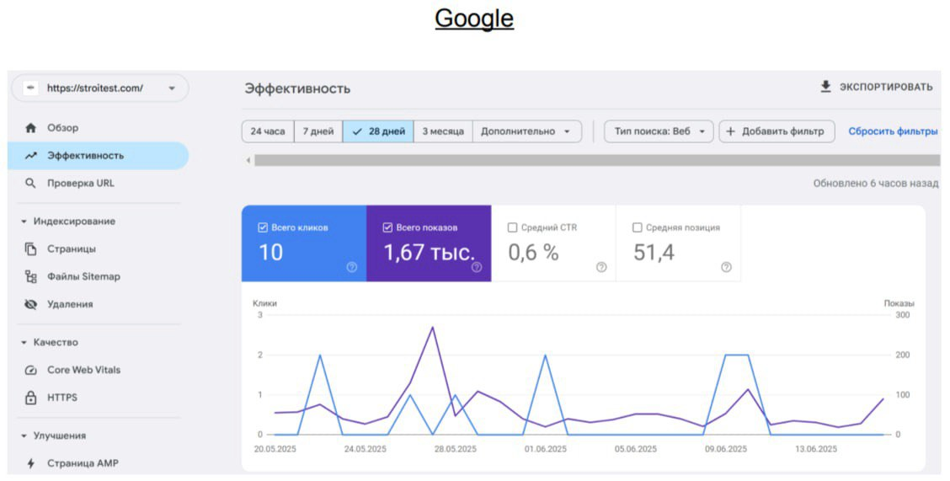Select the 7 дней range tab
Screen dimensions: 950x481
318,131
